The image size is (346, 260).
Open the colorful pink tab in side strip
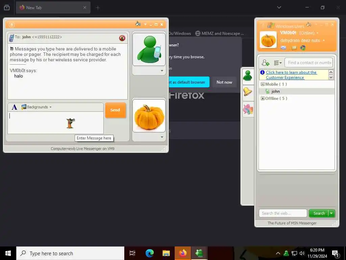[248, 109]
